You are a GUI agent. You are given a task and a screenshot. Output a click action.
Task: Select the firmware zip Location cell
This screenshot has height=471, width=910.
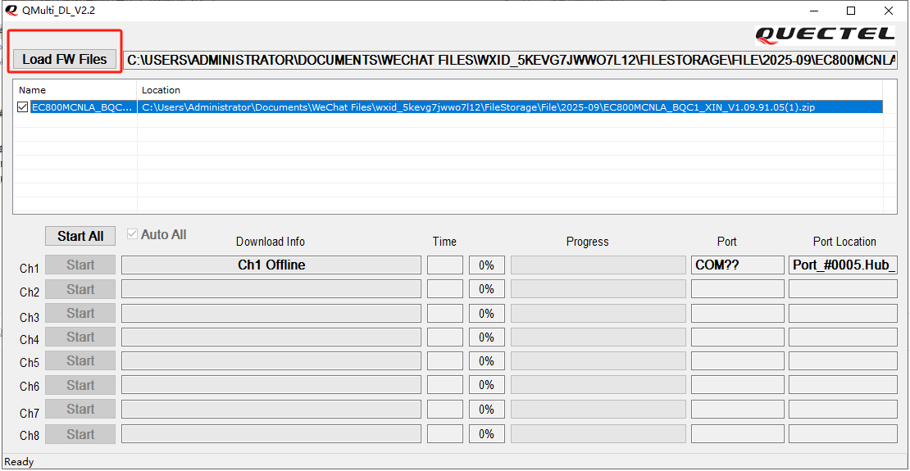510,107
